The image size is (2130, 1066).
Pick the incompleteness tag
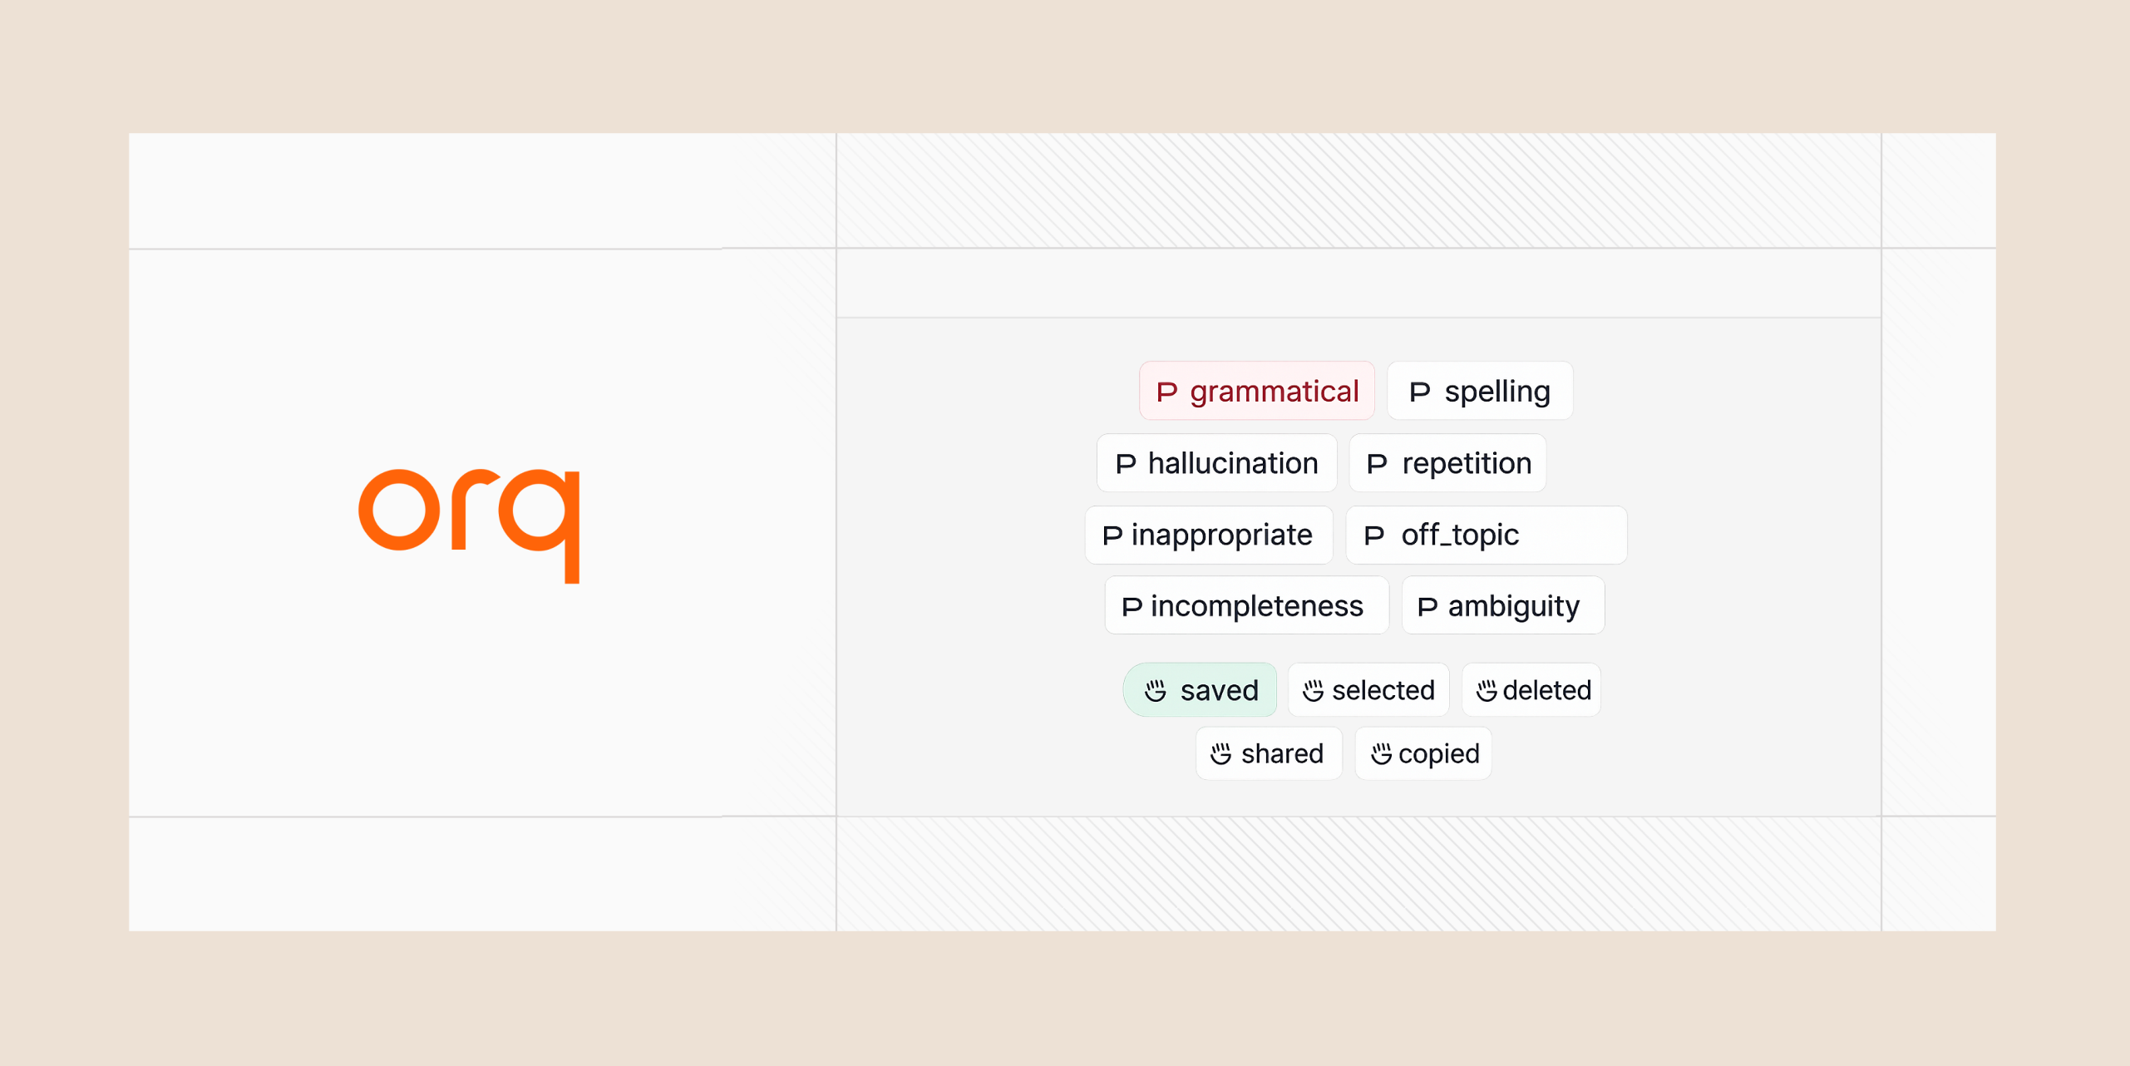[x=1246, y=605]
